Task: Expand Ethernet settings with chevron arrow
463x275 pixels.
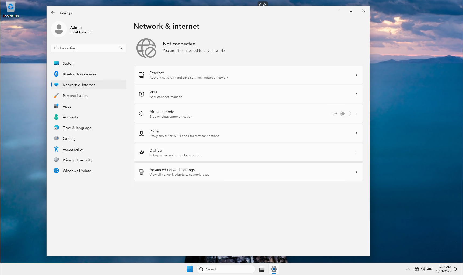Action: (356, 75)
